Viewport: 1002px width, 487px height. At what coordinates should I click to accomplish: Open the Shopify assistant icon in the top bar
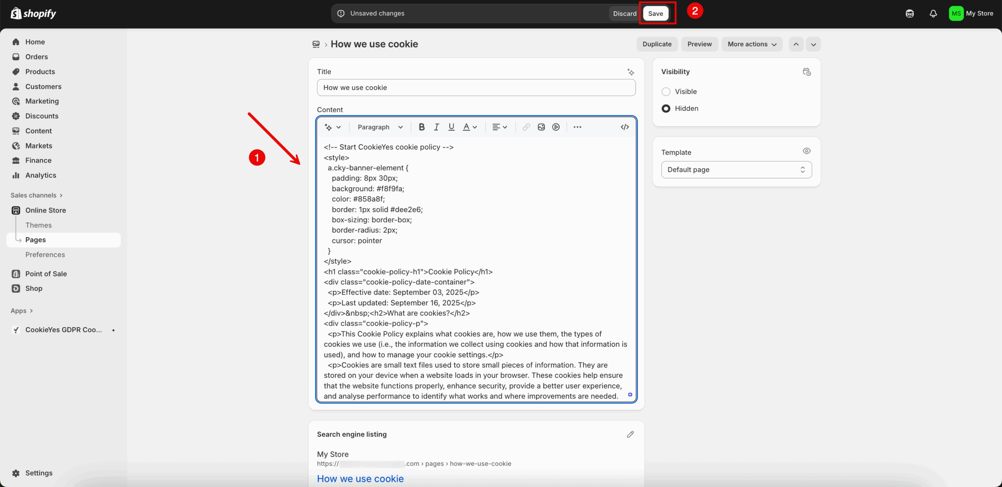point(910,13)
